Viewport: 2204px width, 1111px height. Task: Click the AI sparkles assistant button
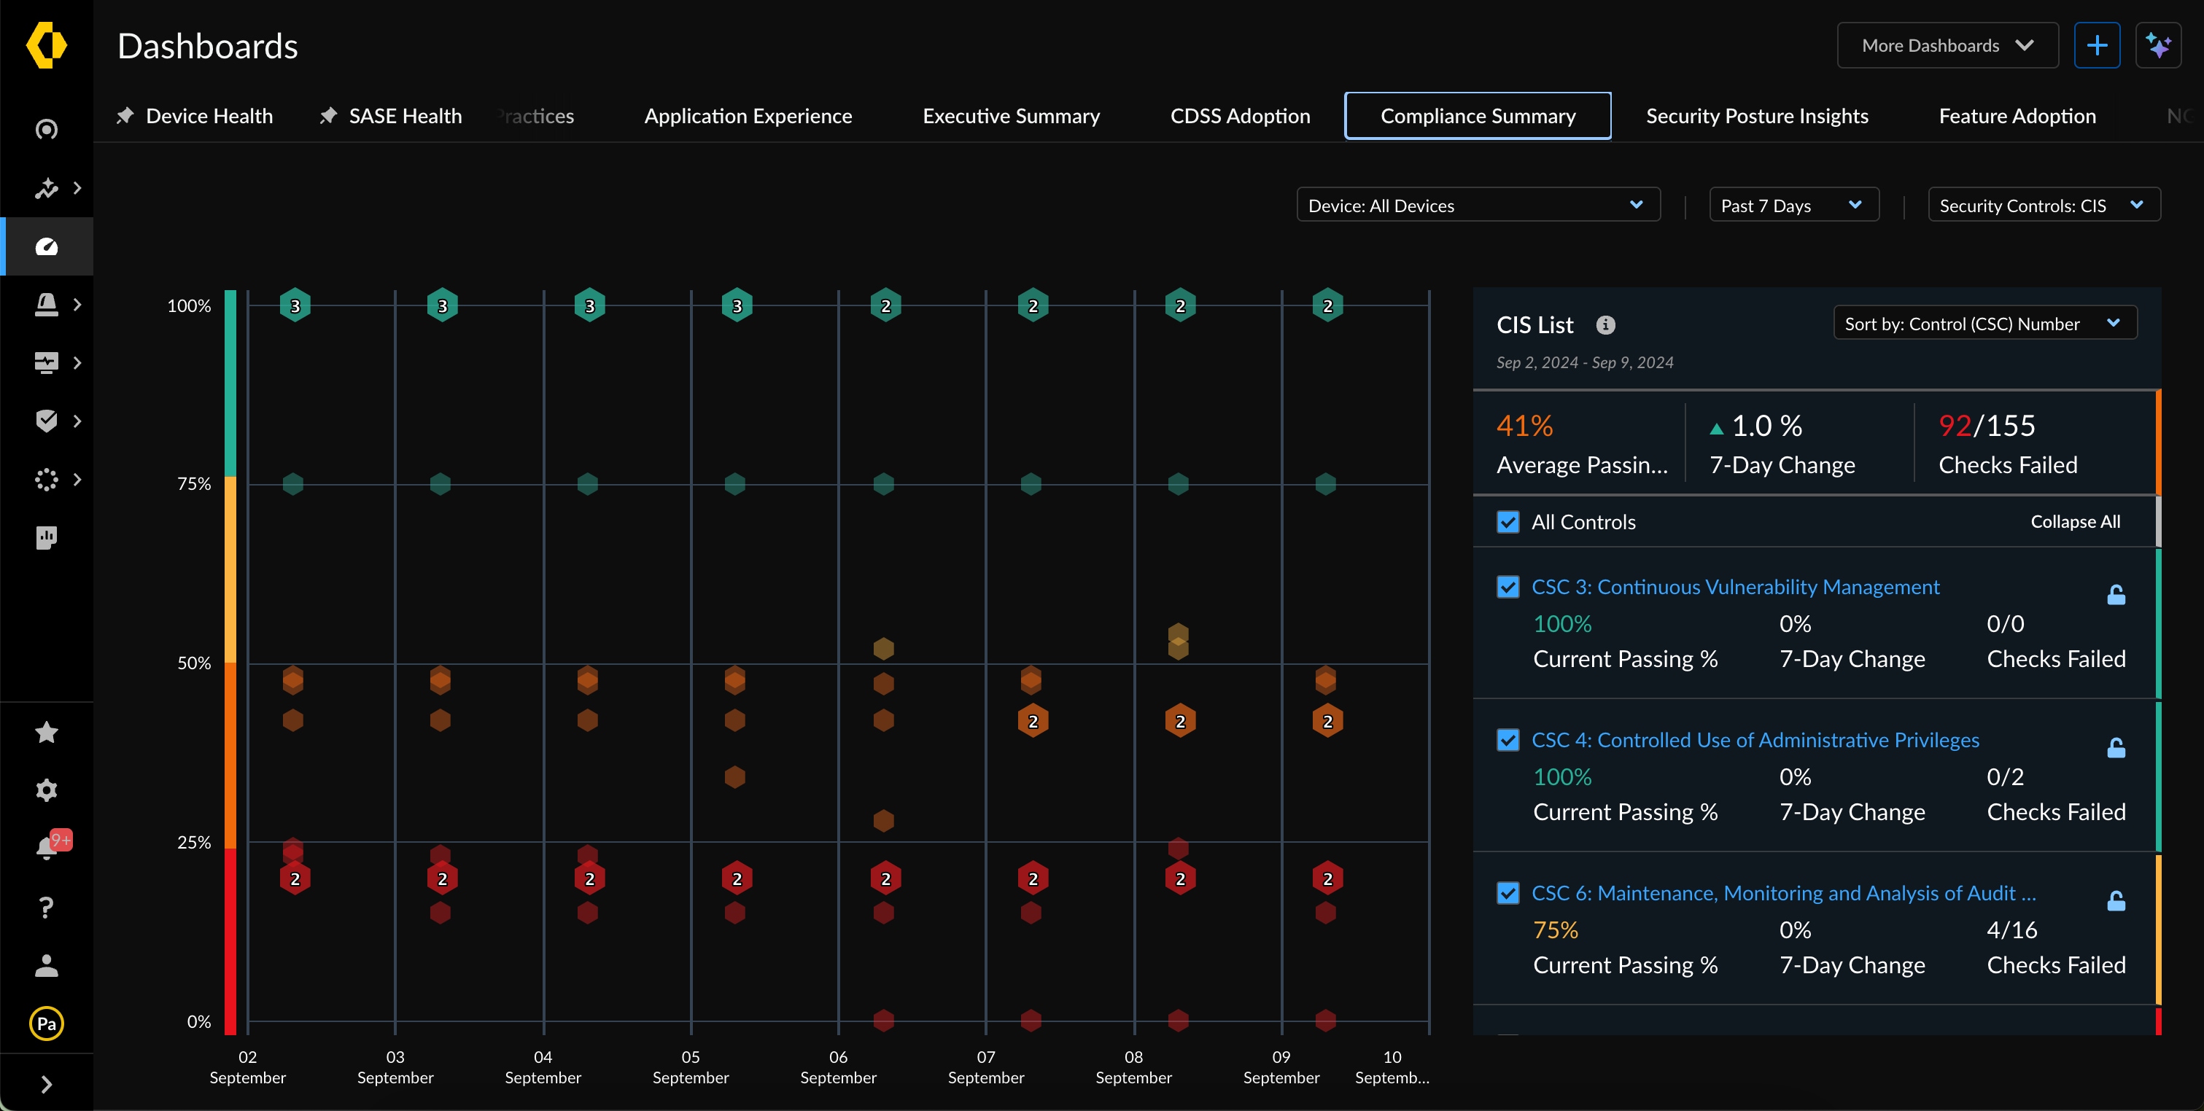pyautogui.click(x=2160, y=45)
